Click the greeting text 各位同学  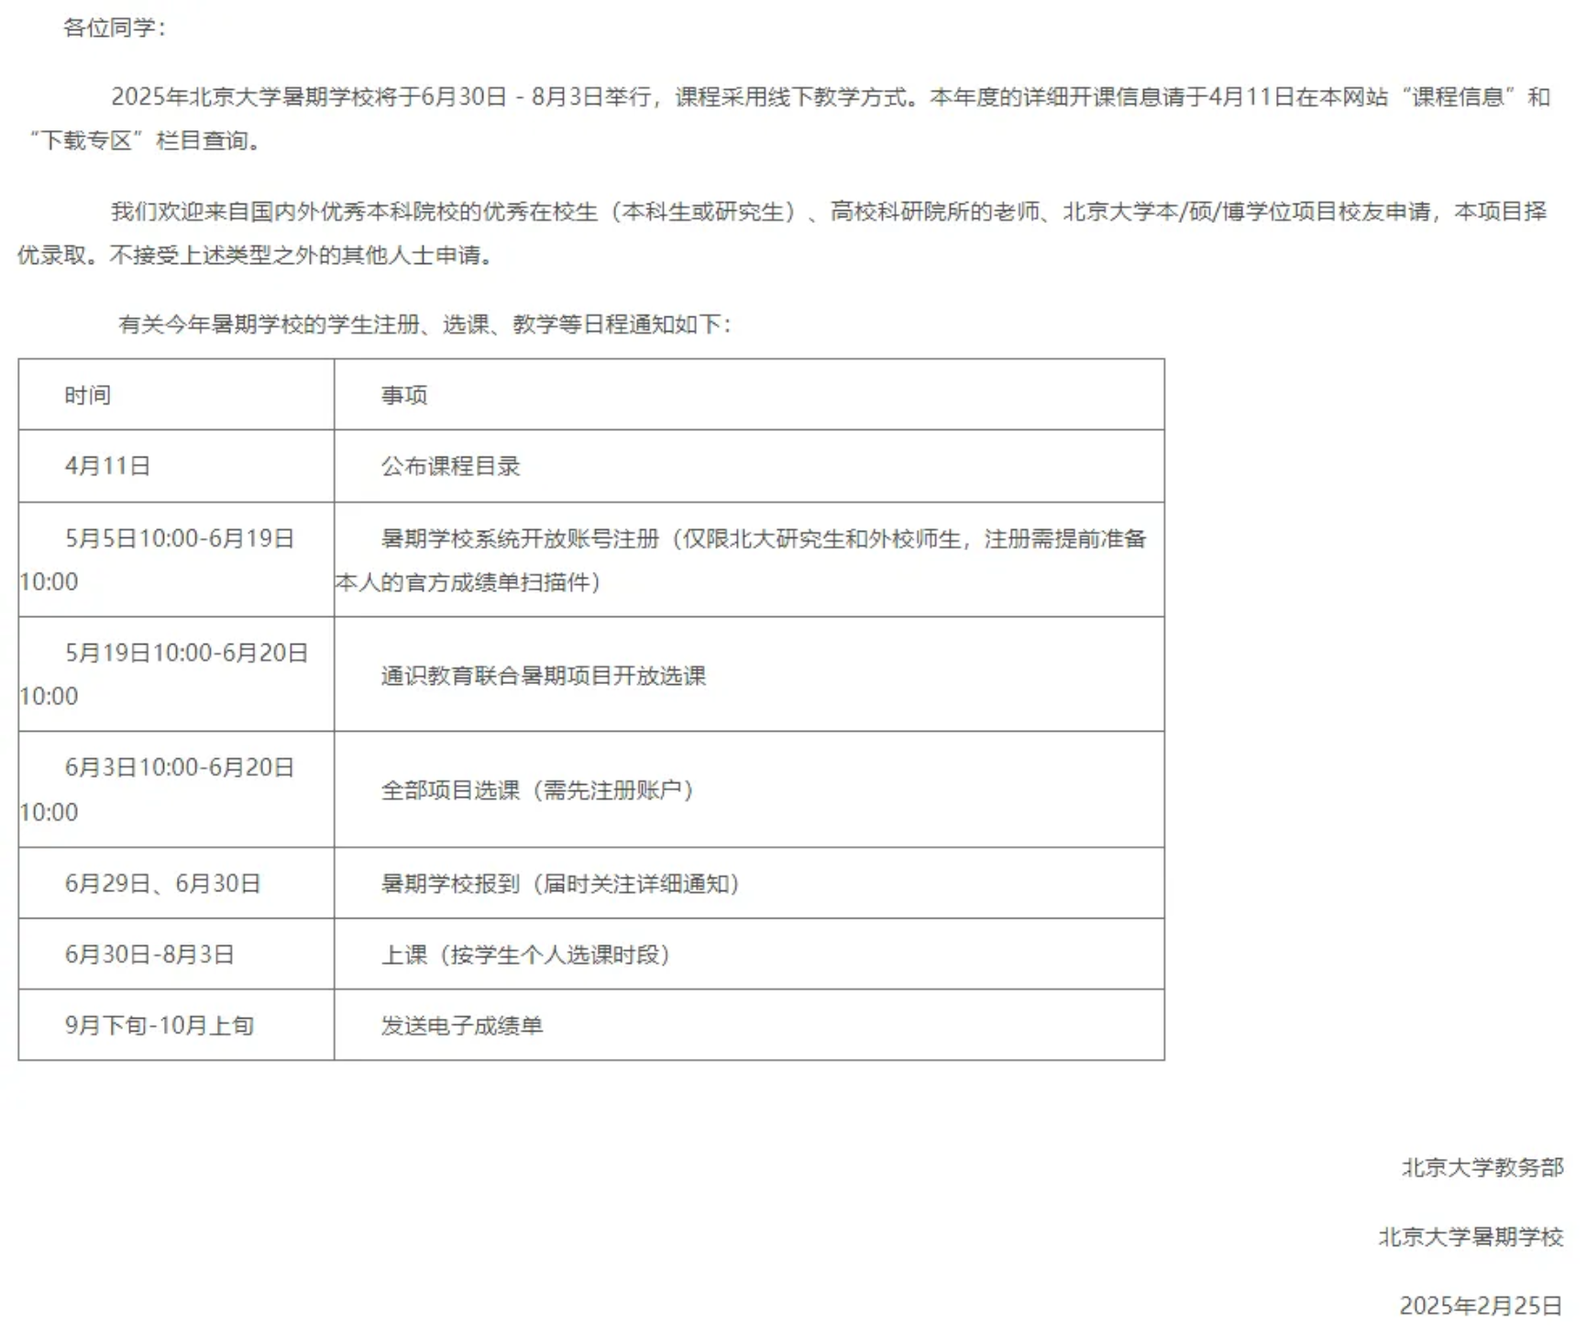[x=114, y=28]
